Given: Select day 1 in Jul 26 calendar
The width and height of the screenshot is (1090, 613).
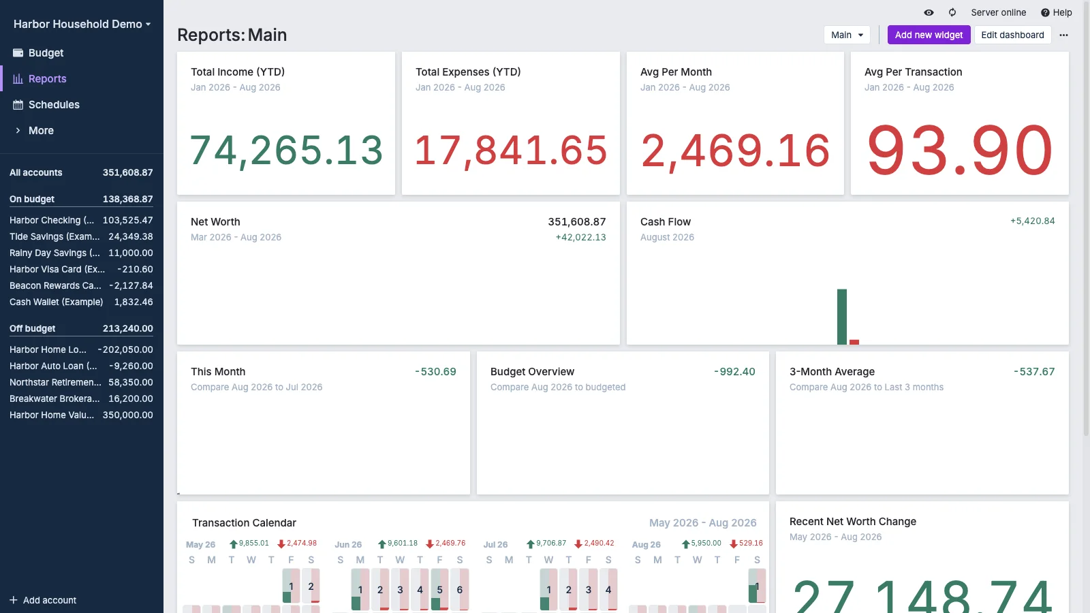Looking at the screenshot, I should click(548, 589).
